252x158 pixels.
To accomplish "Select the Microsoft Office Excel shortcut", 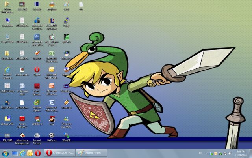I will click(x=52, y=56).
